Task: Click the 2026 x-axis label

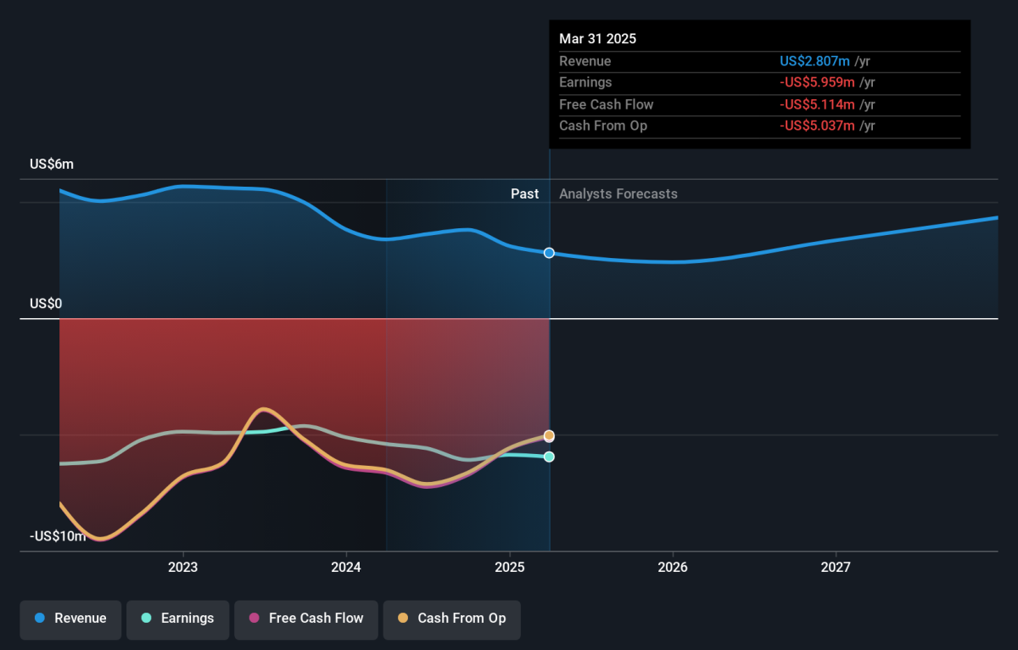Action: coord(673,567)
